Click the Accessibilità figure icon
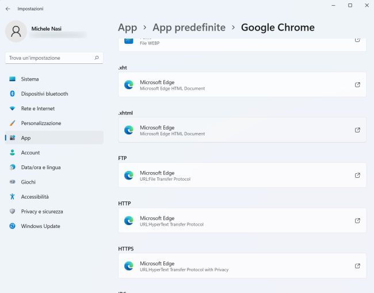 pyautogui.click(x=13, y=197)
